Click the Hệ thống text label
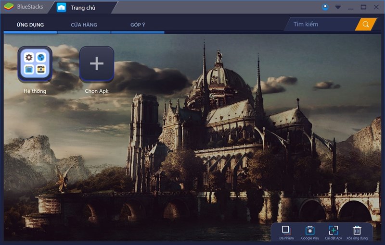This screenshot has height=245, width=385. pos(35,91)
